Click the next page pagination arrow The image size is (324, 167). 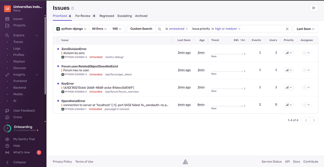(314, 120)
